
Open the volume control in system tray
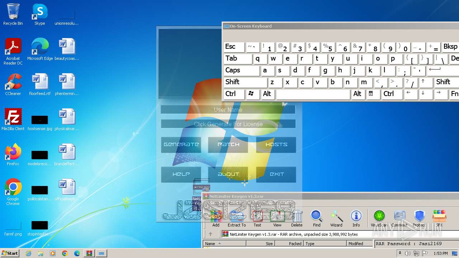[x=408, y=253]
